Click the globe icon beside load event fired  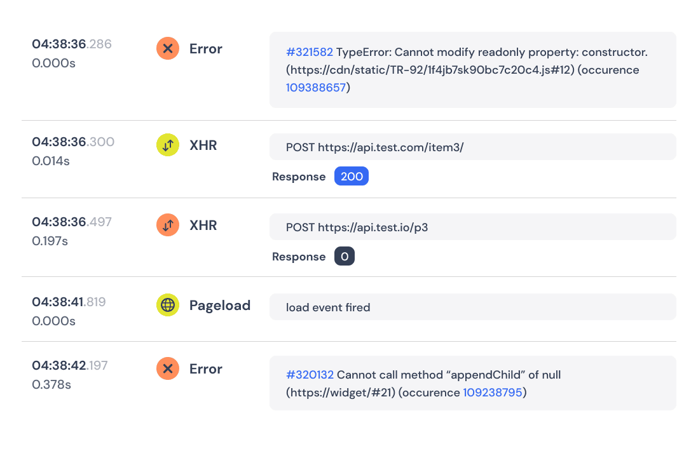click(x=167, y=305)
